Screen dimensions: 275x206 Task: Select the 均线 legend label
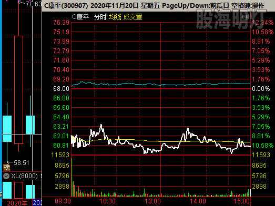tap(115, 17)
